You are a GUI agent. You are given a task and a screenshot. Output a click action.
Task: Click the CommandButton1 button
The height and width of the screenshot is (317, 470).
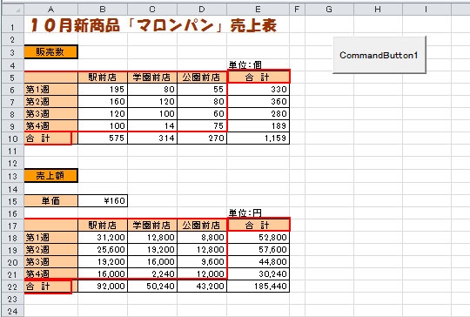(x=379, y=55)
